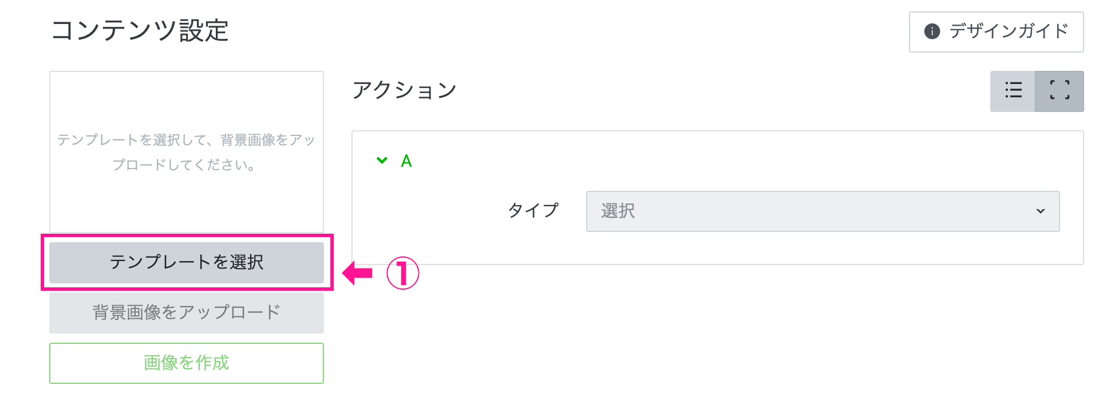Click 背景画像をアップロード button
1099x401 pixels.
[187, 312]
